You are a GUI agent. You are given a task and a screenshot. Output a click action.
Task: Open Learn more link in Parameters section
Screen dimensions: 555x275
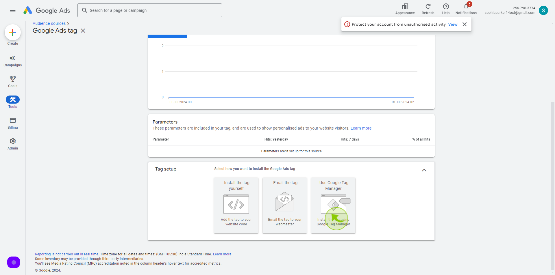pyautogui.click(x=361, y=128)
